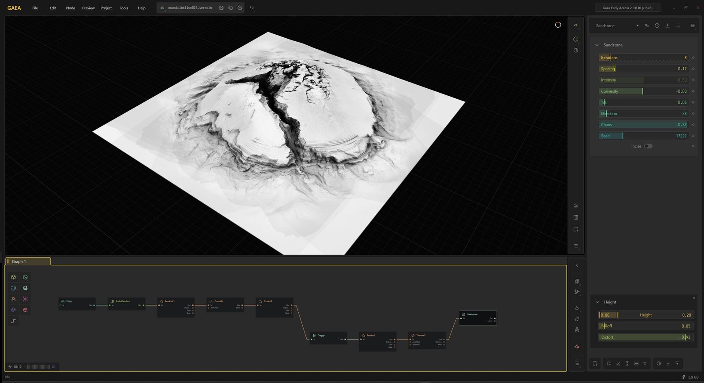Collapse the Sandstone properties section
Screen dimensions: 704x383
(x=597, y=45)
